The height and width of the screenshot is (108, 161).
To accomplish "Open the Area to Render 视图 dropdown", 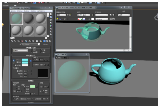I will [x=61, y=15].
